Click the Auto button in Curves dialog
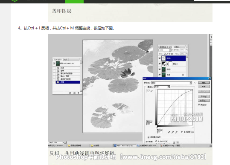 [204, 96]
